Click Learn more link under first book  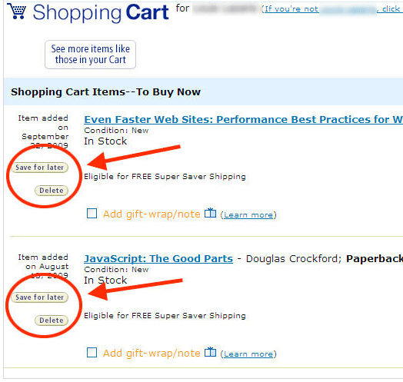[248, 214]
